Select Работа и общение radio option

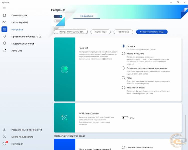123,53
